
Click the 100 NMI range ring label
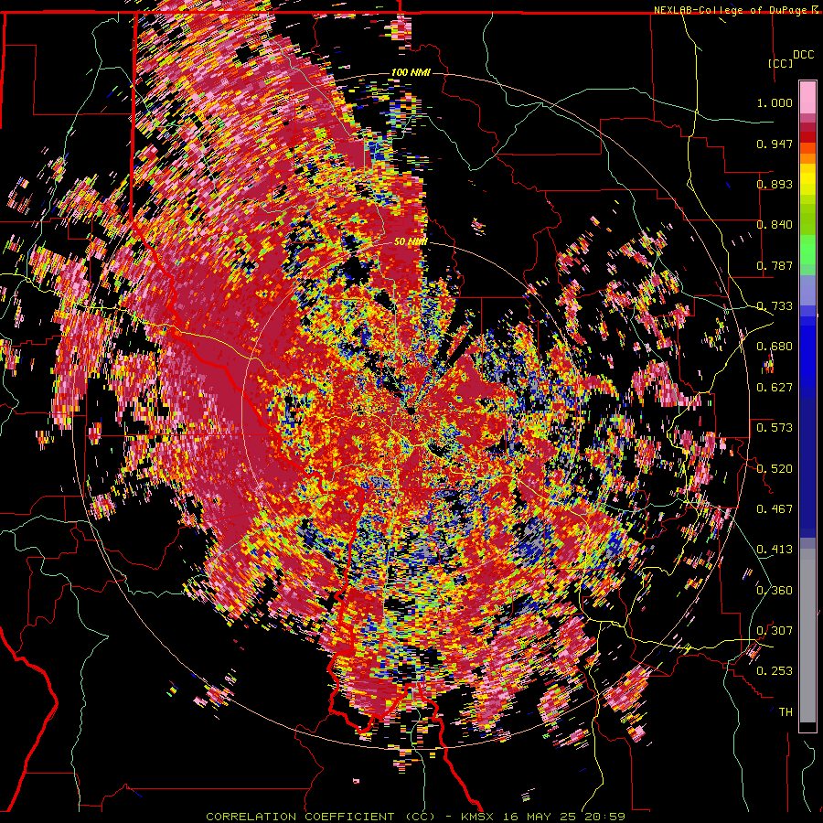(x=411, y=72)
